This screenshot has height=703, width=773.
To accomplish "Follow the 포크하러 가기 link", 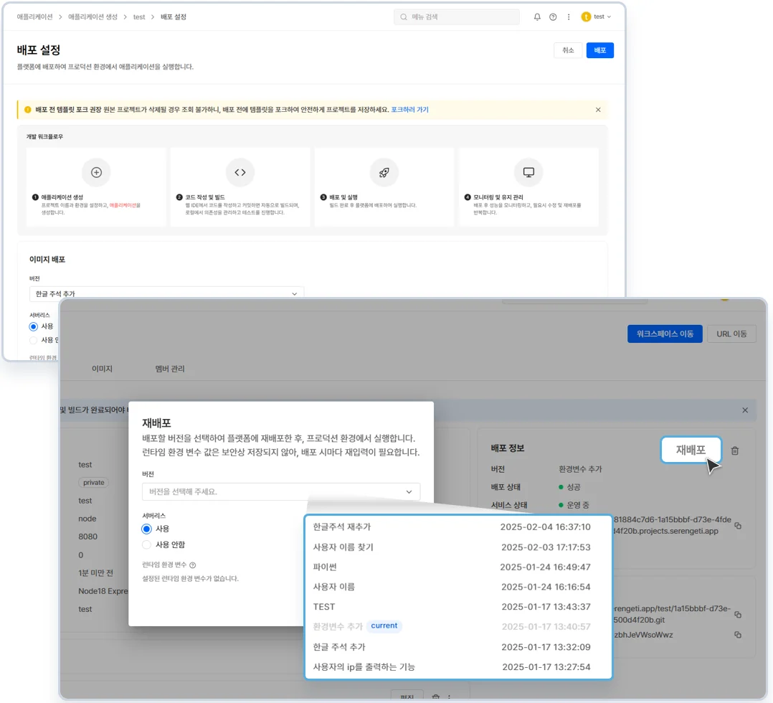I will [409, 110].
